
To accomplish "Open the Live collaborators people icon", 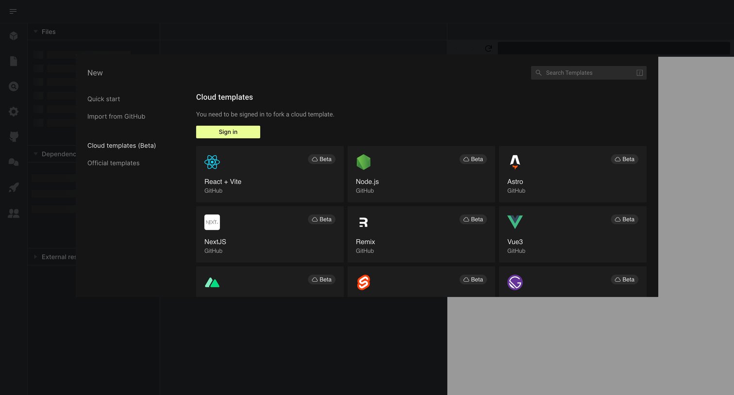I will click(14, 213).
